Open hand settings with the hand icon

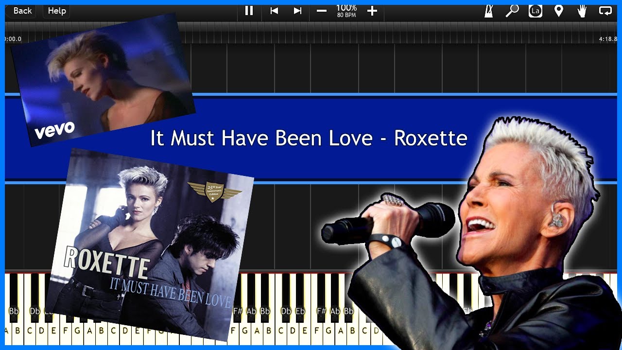(x=582, y=11)
